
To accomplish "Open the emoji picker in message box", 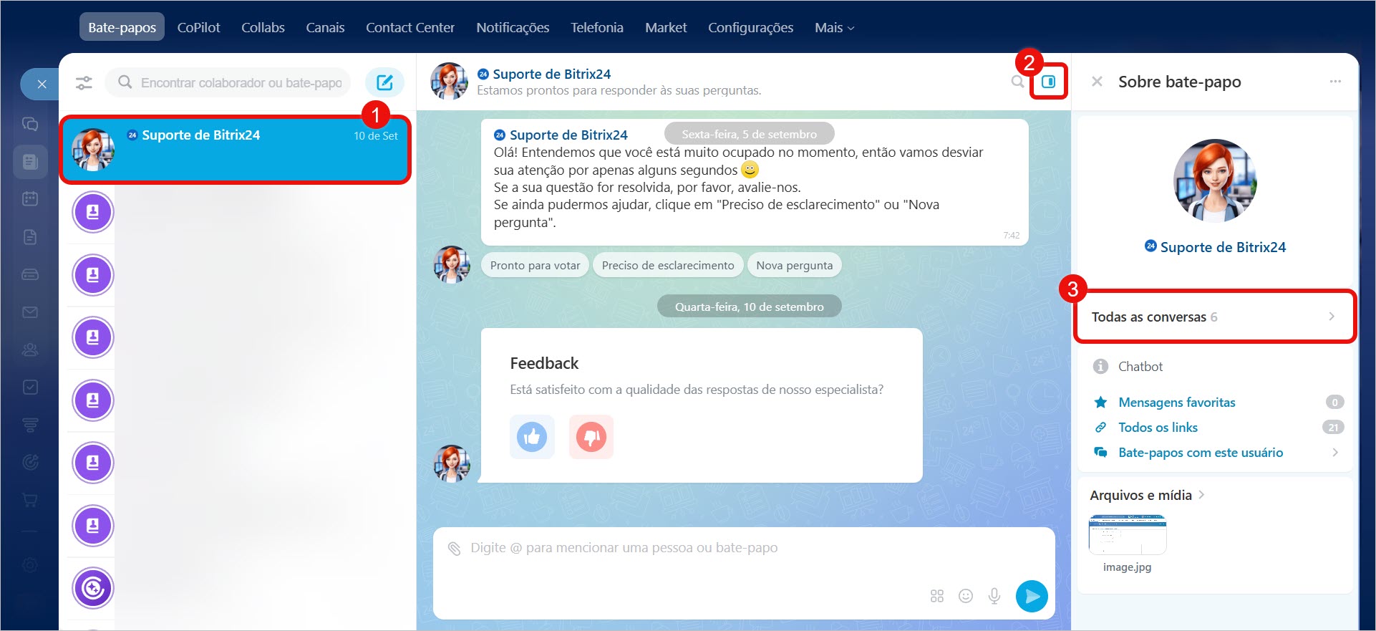I will pyautogui.click(x=966, y=596).
